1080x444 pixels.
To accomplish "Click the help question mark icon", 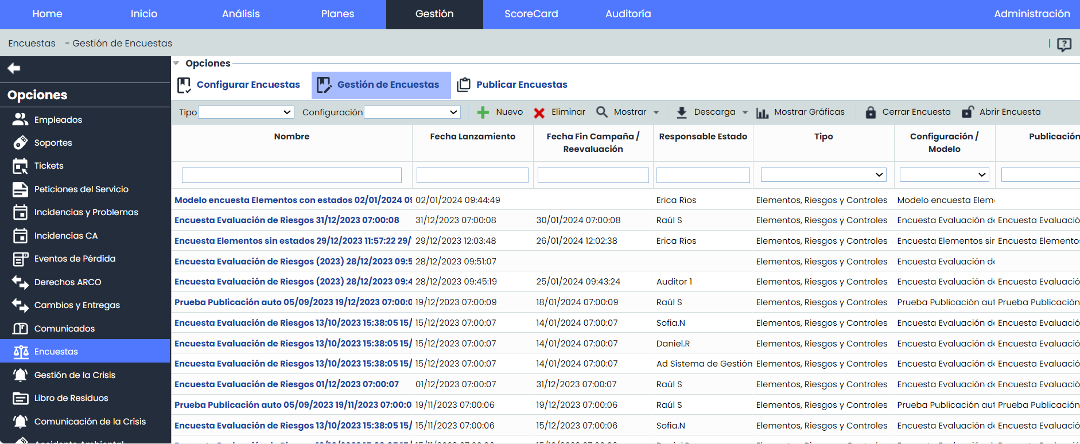I will coord(1064,44).
